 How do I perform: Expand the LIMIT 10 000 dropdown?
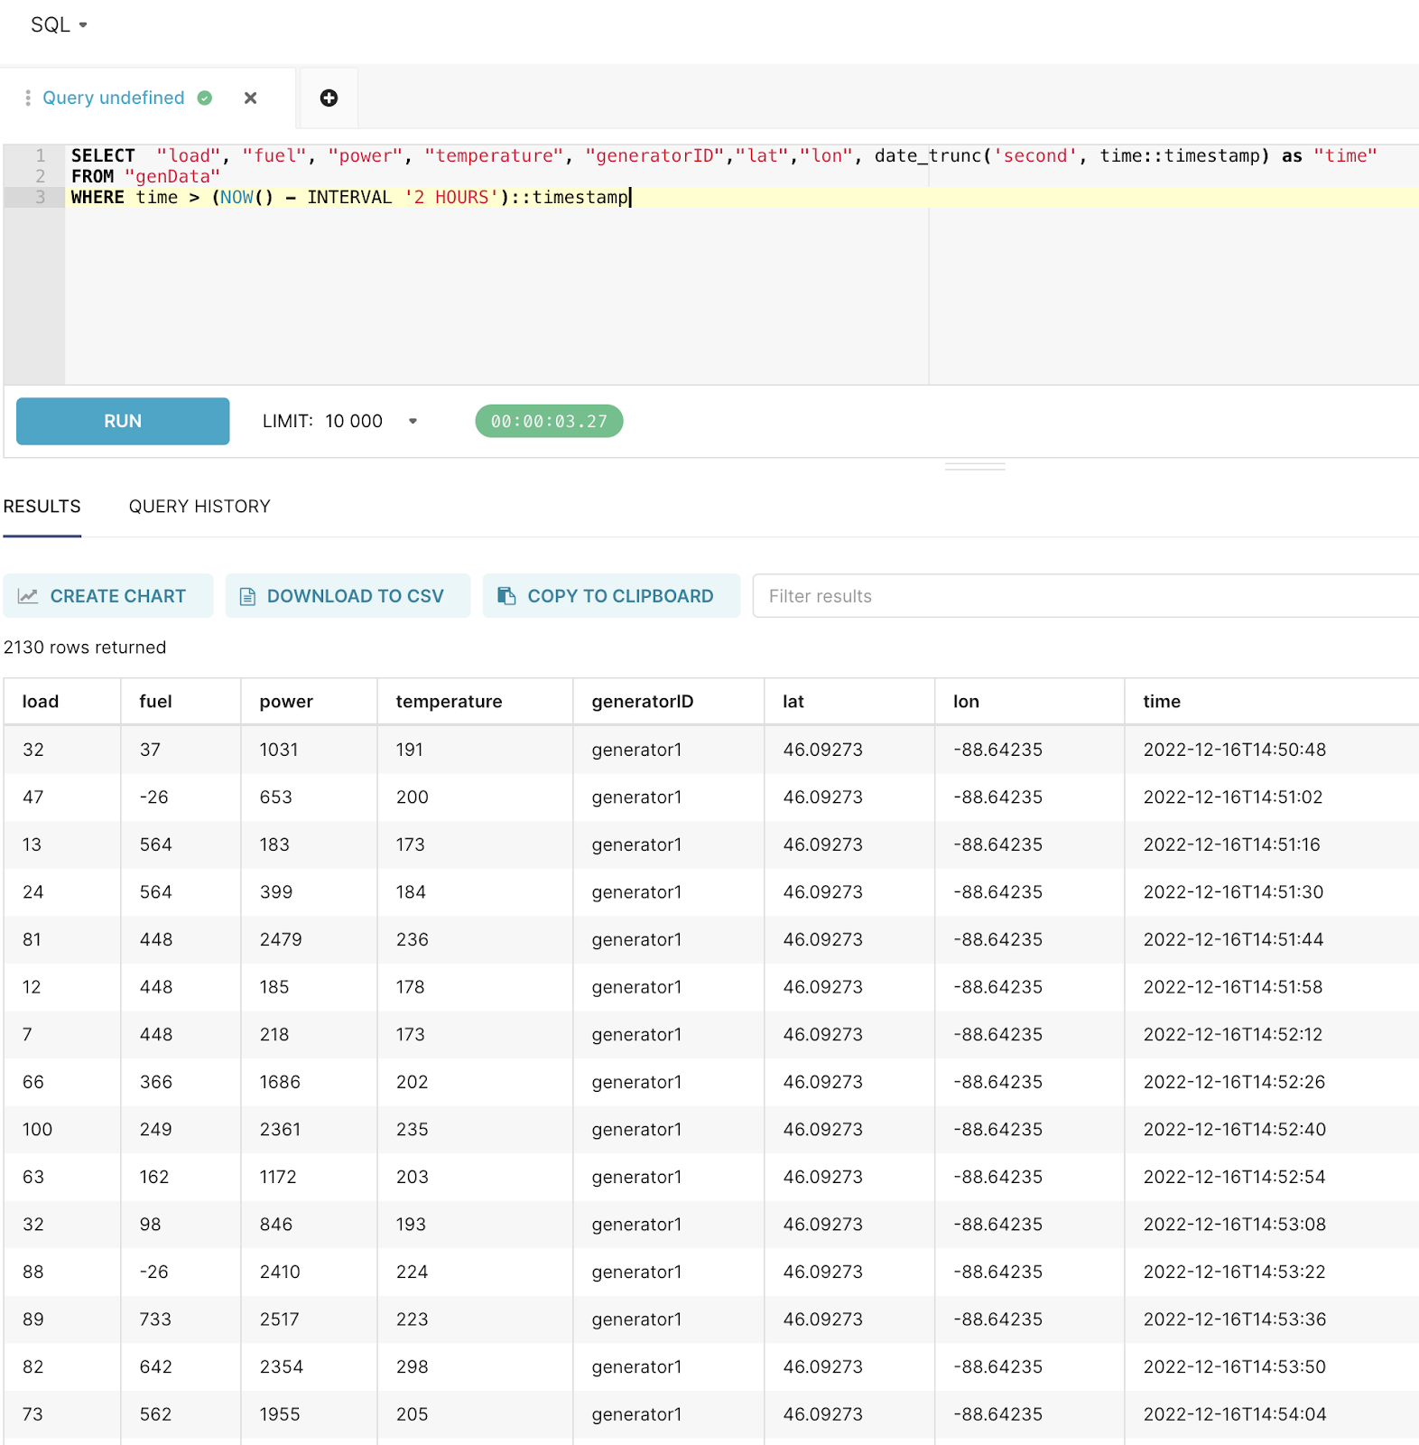[x=413, y=421]
